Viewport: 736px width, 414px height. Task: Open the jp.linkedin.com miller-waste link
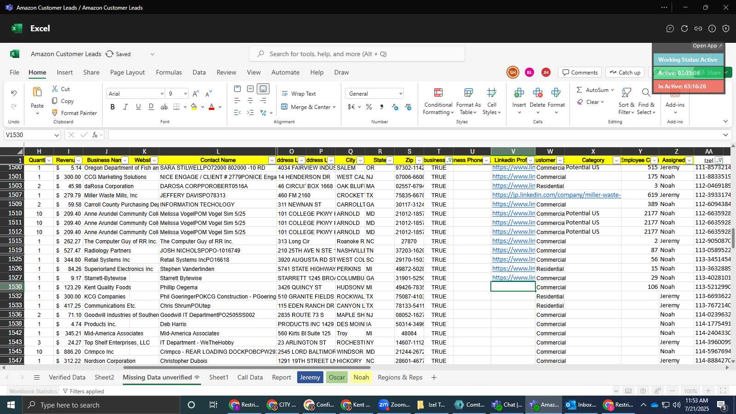click(556, 195)
